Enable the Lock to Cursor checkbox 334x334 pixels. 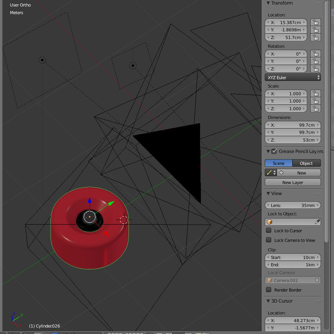tap(268, 231)
